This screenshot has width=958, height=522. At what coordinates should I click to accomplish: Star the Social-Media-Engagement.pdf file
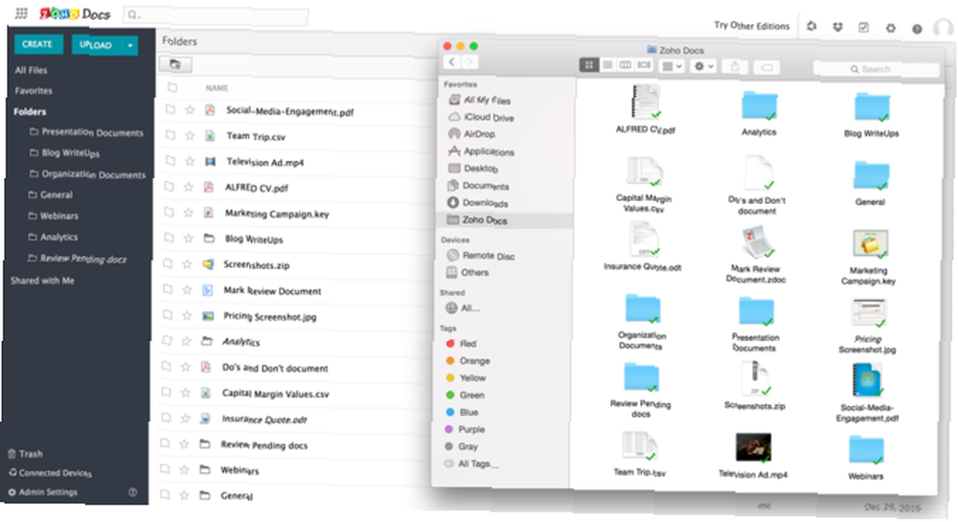(190, 110)
